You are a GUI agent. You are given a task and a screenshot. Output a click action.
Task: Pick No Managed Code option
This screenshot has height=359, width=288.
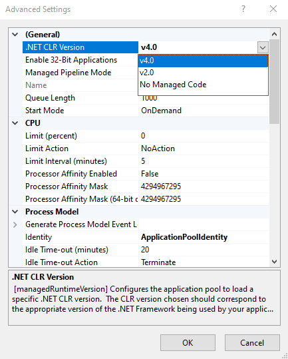(x=203, y=85)
